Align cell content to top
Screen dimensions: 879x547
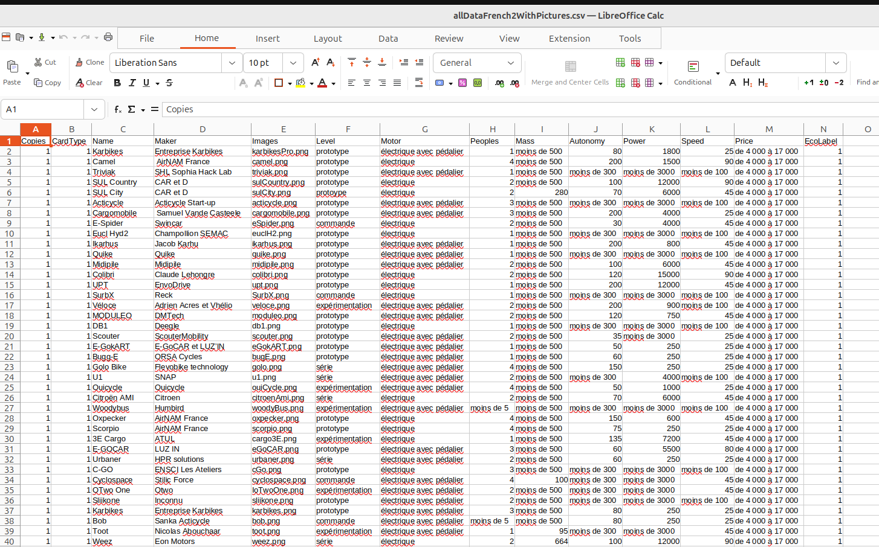tap(352, 62)
